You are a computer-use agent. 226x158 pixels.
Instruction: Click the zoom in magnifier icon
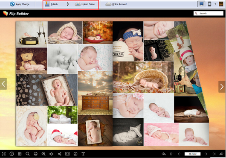point(43,154)
